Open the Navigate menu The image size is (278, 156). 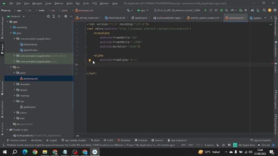click(37, 3)
